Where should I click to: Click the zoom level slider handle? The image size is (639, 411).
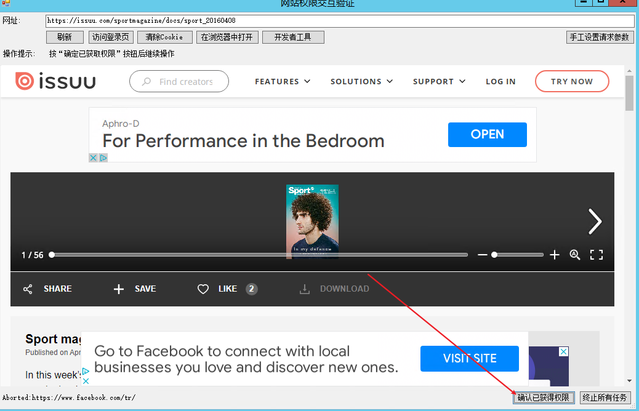(494, 255)
